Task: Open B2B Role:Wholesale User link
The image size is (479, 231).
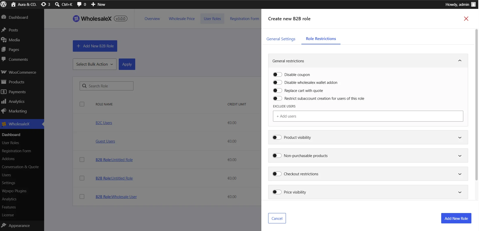Action: coord(116,197)
